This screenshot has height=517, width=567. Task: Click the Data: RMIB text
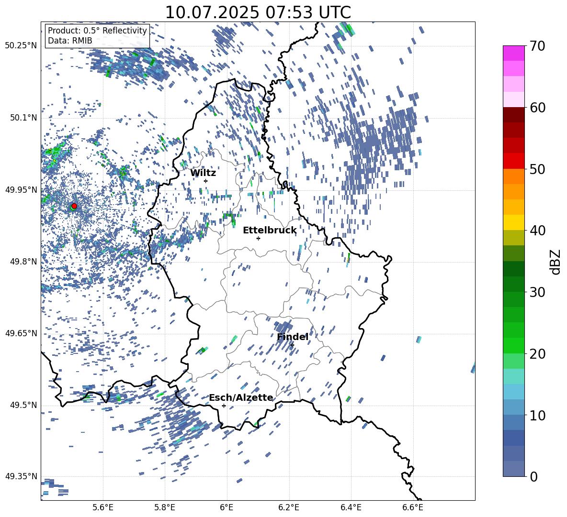tap(70, 41)
